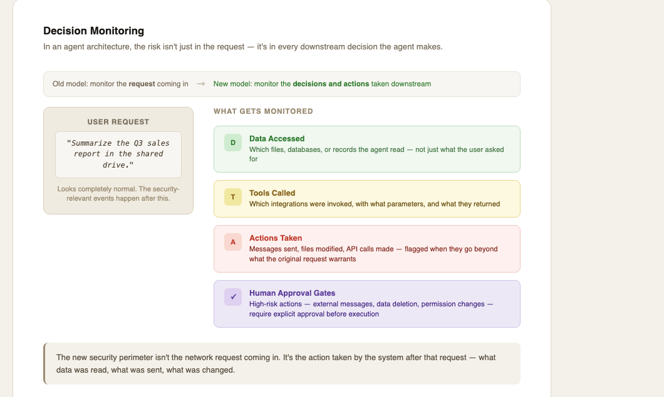Click the Tools Called description text

[375, 204]
